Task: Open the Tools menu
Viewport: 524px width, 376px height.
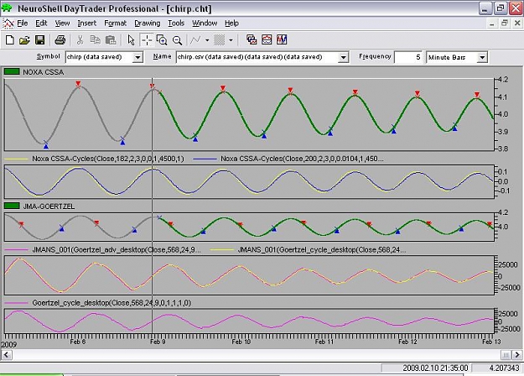Action: coord(176,23)
